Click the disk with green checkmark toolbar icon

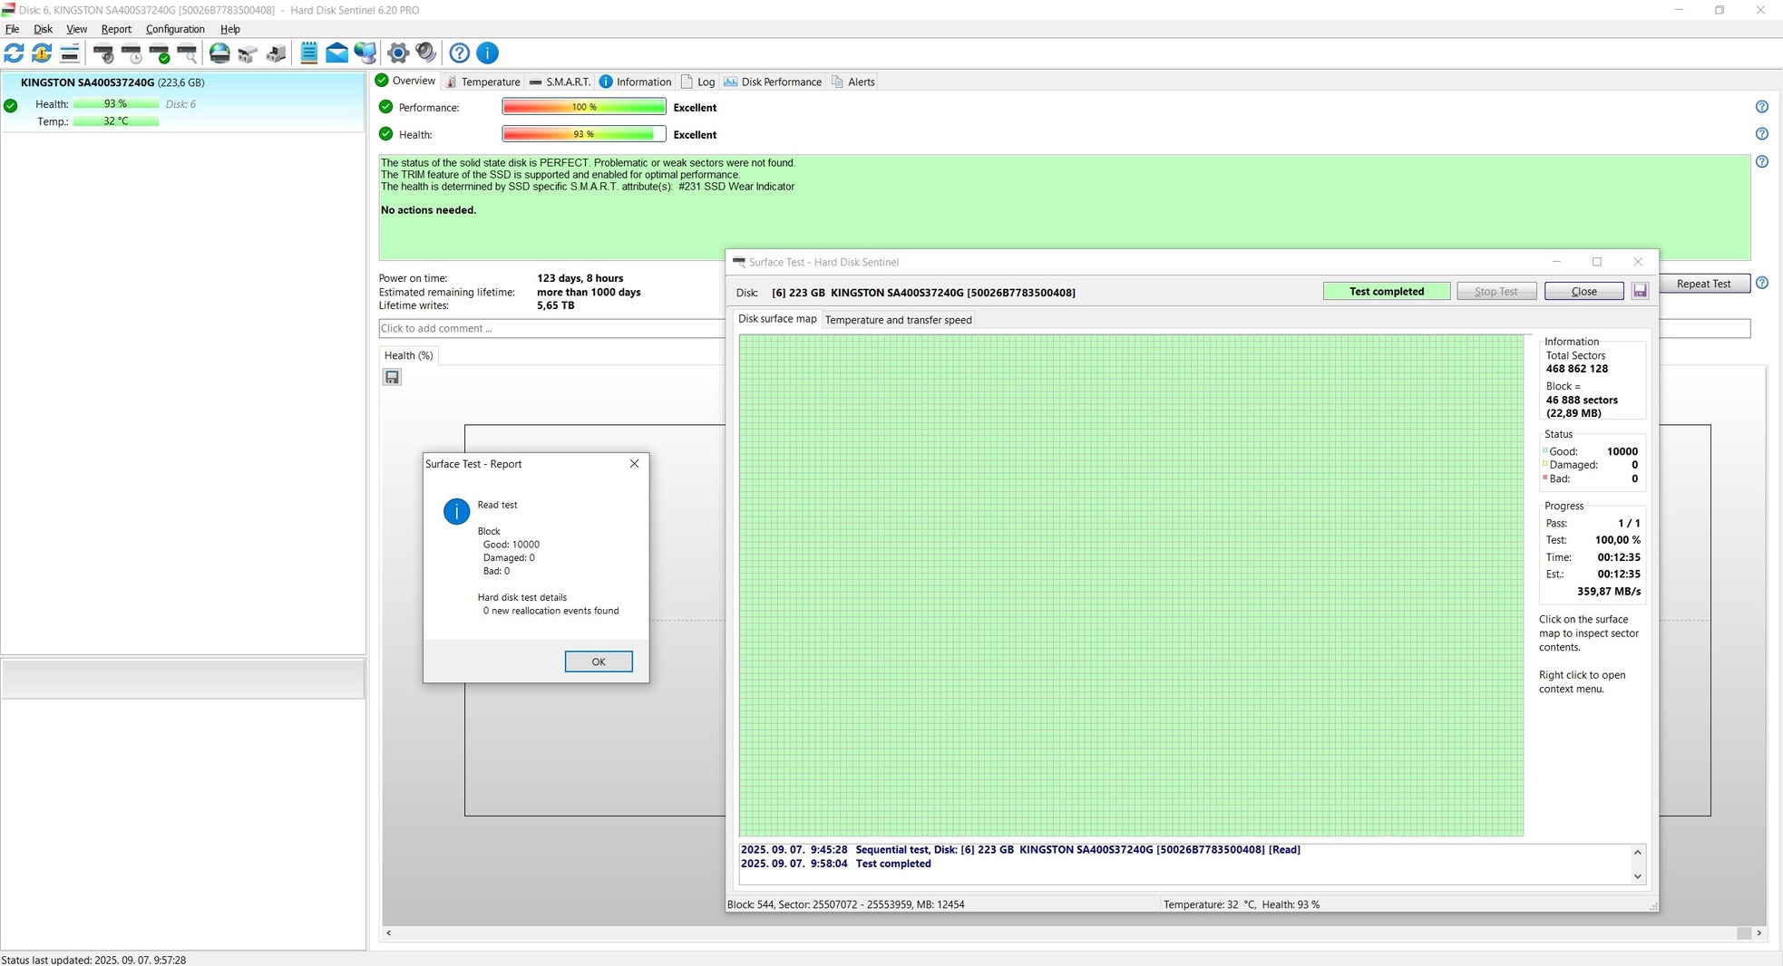click(160, 53)
